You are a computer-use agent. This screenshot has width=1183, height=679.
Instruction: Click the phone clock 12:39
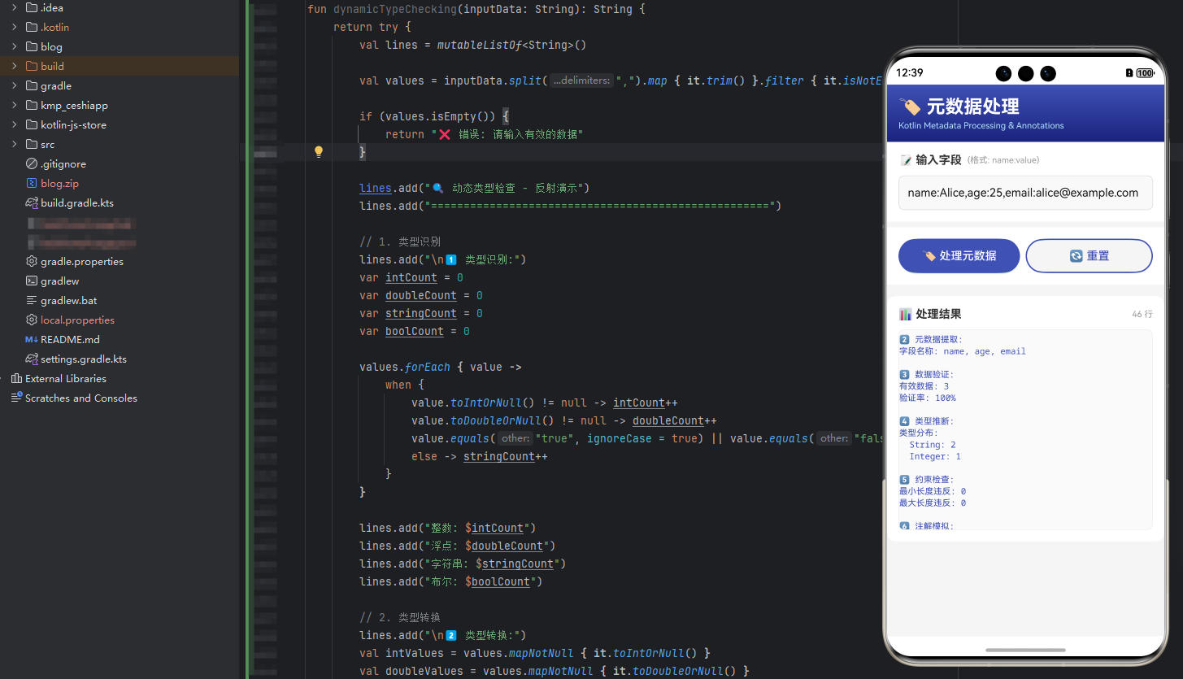pos(909,72)
